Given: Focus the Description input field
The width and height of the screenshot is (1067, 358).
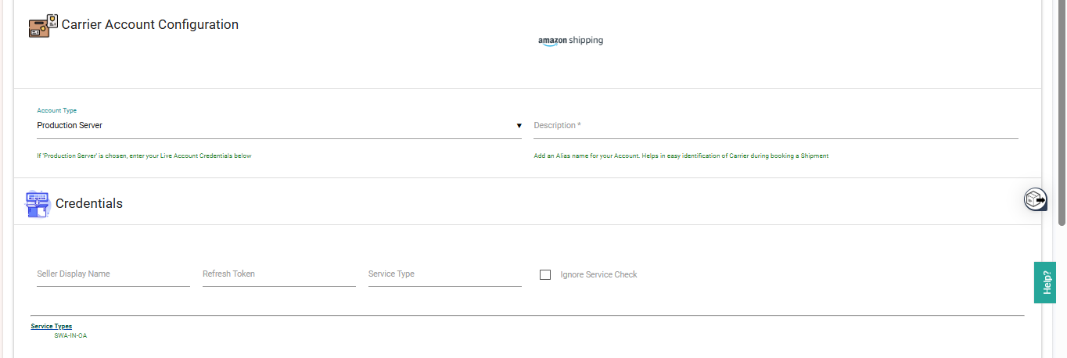Looking at the screenshot, I should pyautogui.click(x=775, y=126).
